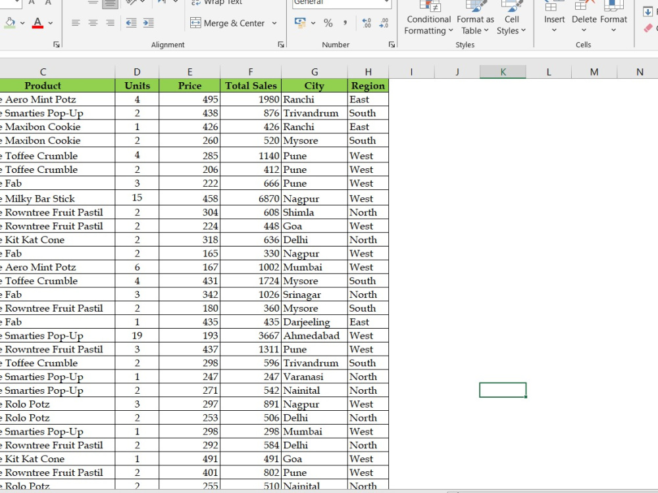Open the Conditional Formatting menu

[x=428, y=18]
